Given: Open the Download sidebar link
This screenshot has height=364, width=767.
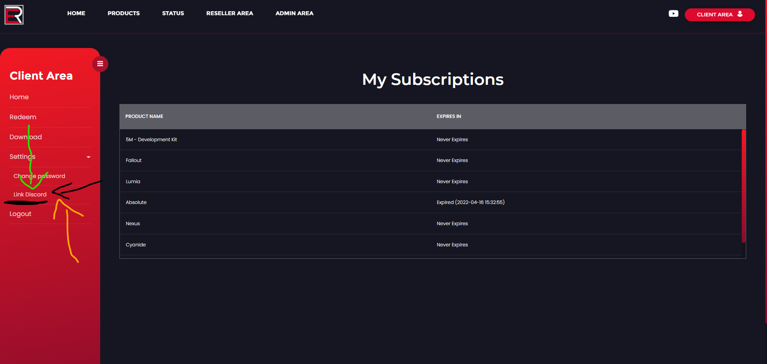Looking at the screenshot, I should coord(26,137).
